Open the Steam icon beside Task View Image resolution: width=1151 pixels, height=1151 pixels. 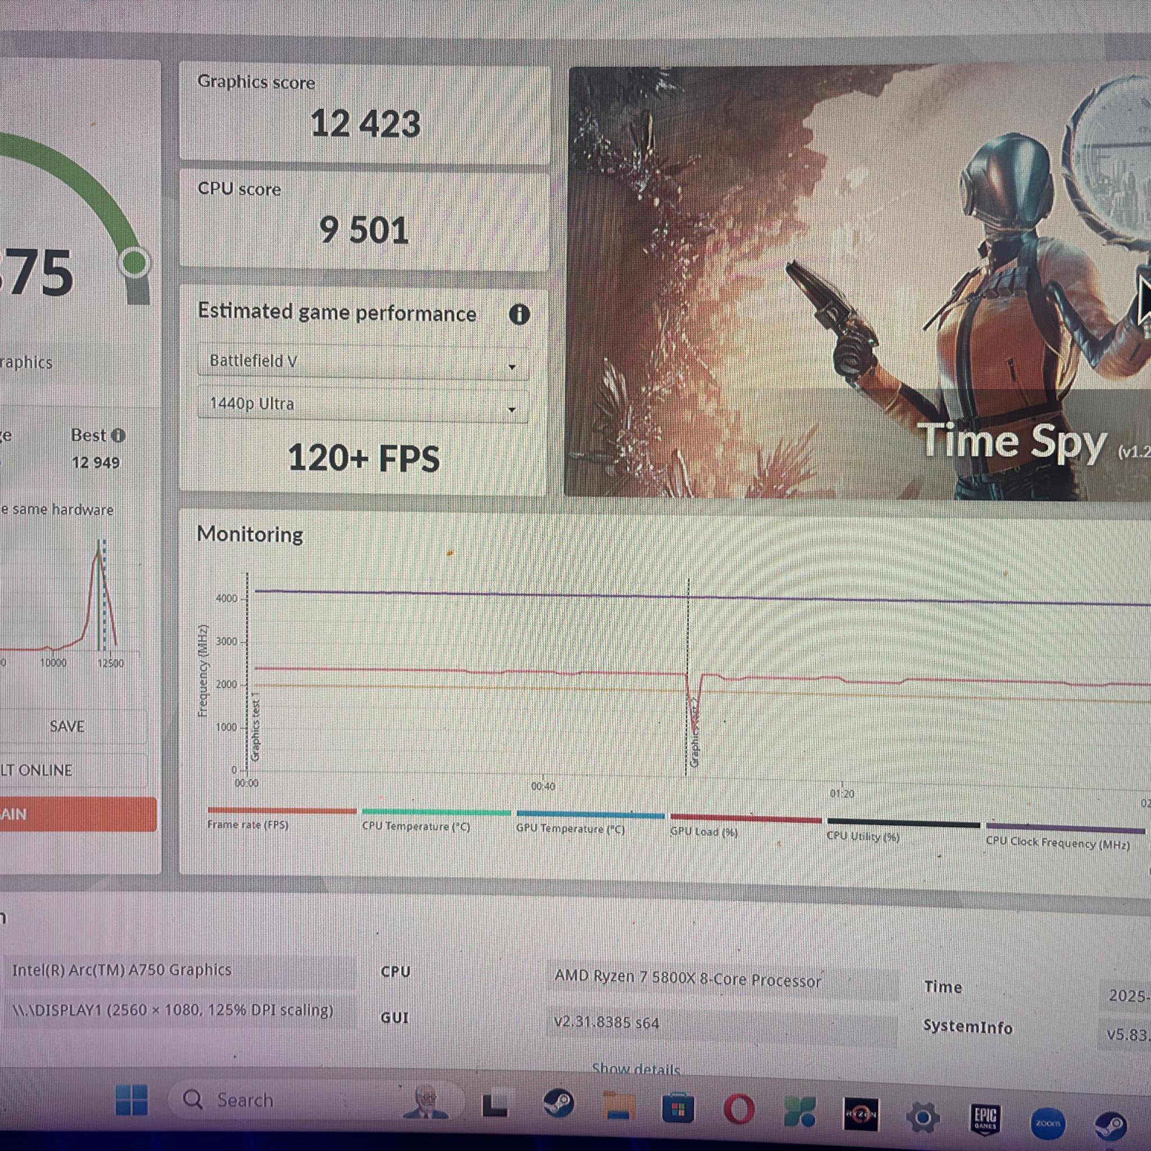pos(558,1104)
